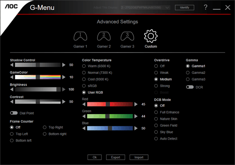Decrease GameColor with left arrow
This screenshot has height=165, width=235.
12,77
